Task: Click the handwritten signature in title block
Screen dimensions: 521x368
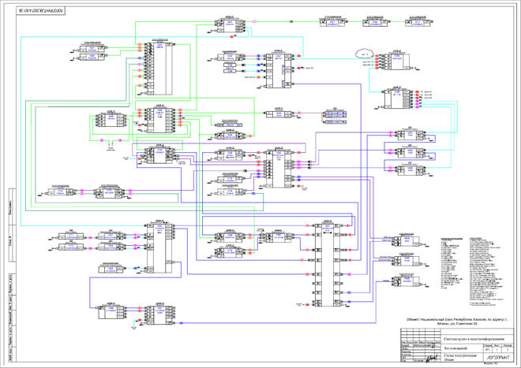Action: pyautogui.click(x=430, y=357)
